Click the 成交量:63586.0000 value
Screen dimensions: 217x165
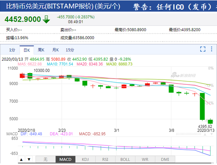click(77, 38)
